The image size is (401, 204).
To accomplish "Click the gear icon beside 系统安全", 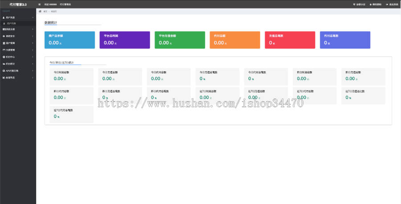I will 4,36.
